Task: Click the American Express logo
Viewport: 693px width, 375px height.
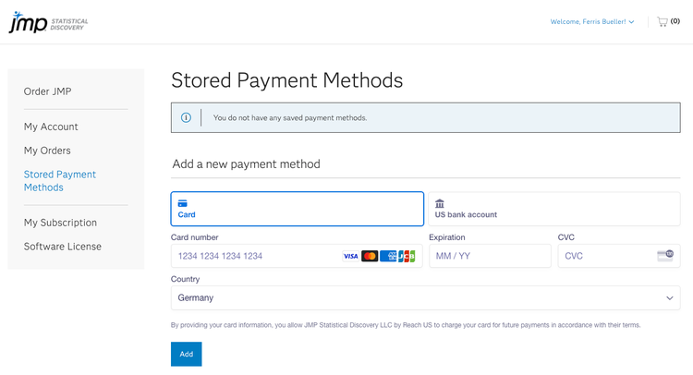Action: (389, 256)
